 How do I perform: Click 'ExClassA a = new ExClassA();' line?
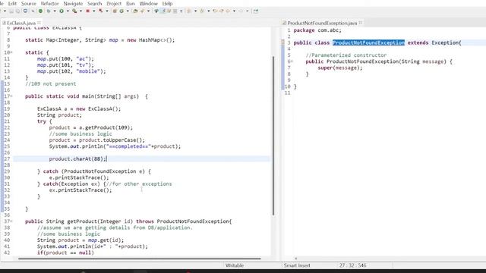click(x=79, y=109)
